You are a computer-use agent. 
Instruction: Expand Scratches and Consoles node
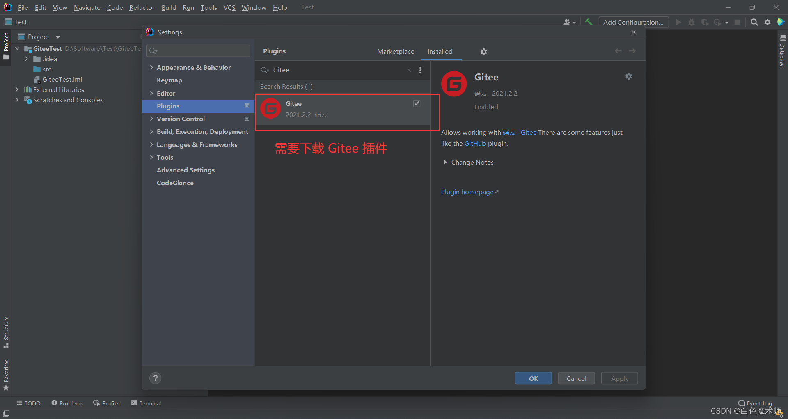[17, 100]
